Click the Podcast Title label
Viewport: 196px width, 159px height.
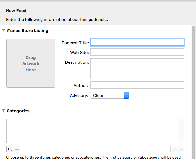(x=75, y=43)
